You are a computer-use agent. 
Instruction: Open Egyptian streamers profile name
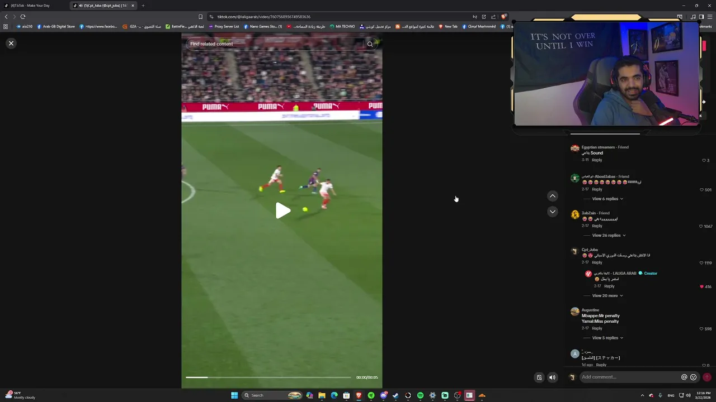coord(598,147)
